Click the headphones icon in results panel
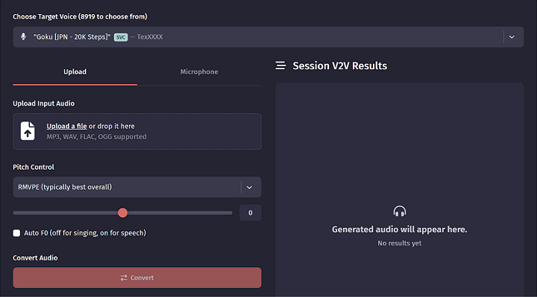 (399, 211)
